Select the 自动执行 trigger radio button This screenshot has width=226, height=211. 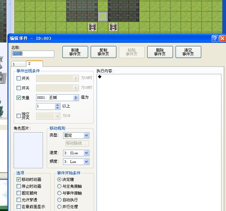(x=59, y=200)
